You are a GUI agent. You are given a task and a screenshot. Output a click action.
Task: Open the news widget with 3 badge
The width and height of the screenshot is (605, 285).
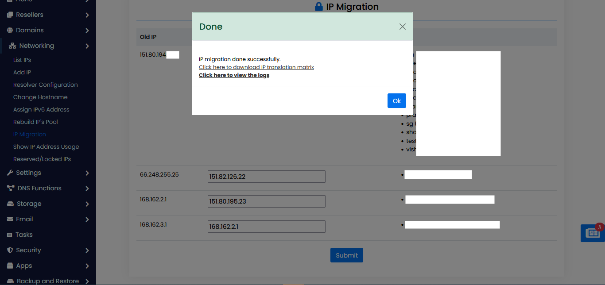(593, 233)
